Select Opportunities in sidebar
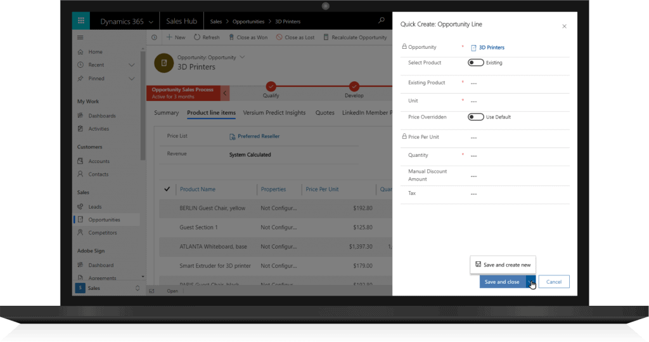The image size is (649, 342). [104, 220]
